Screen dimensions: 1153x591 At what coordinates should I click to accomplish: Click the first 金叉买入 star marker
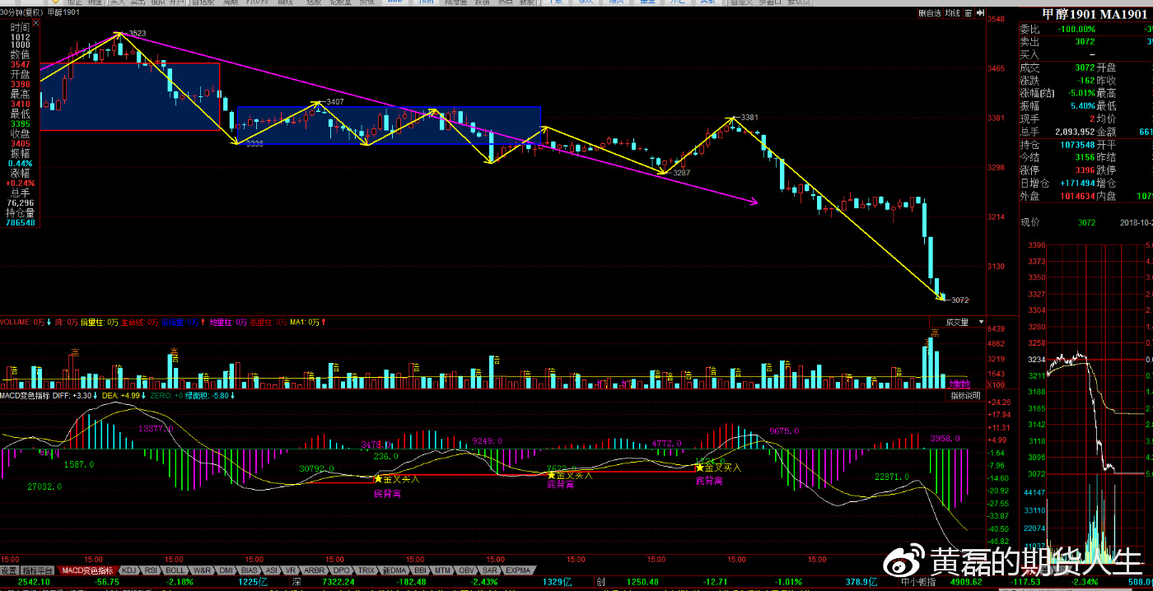378,478
